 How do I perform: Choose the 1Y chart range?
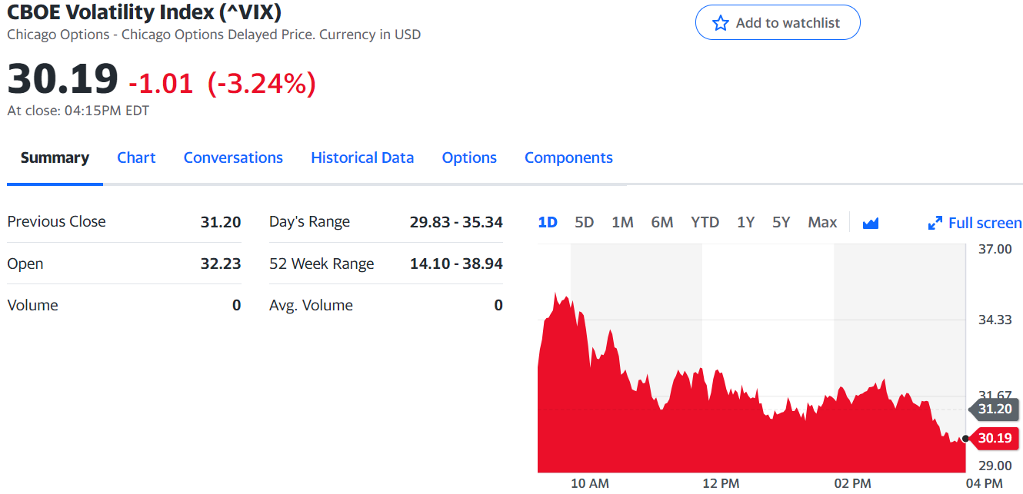click(745, 222)
